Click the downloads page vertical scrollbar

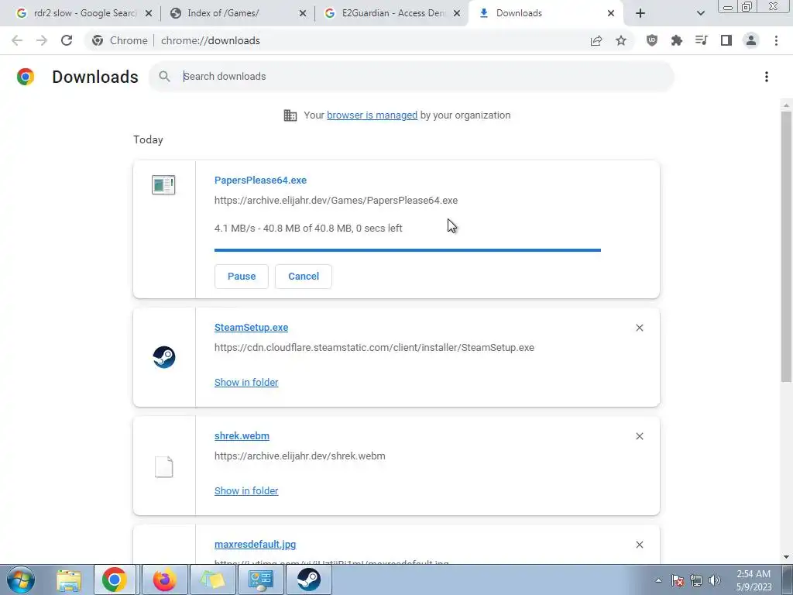[786, 247]
